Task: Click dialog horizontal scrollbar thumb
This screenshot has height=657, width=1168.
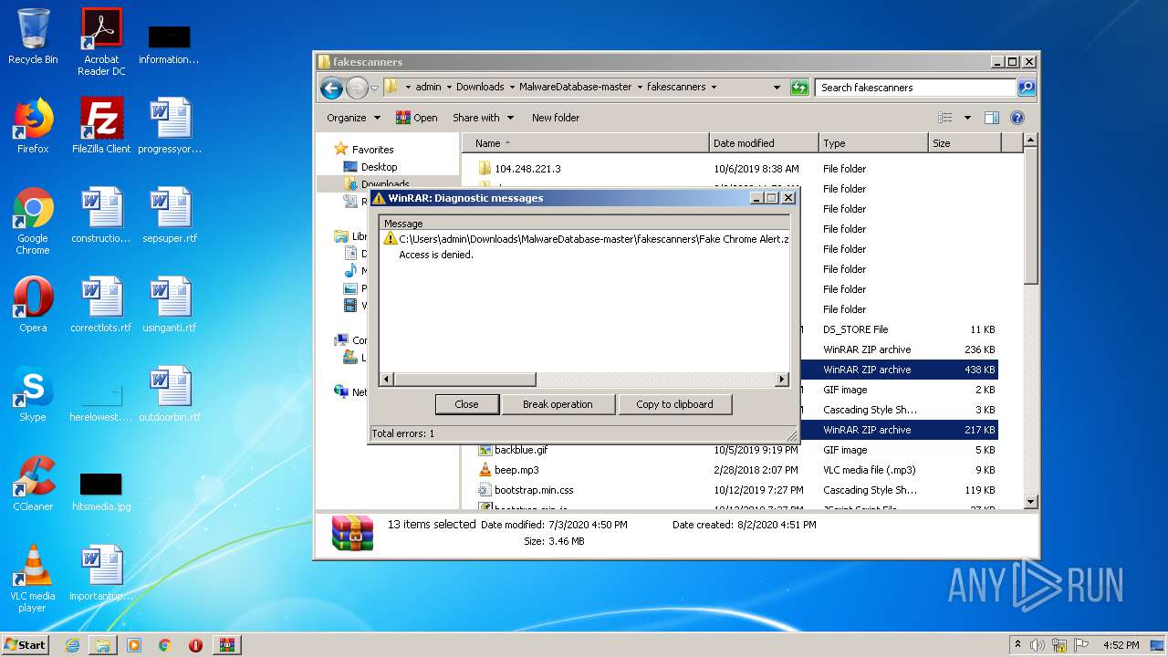Action: point(464,380)
